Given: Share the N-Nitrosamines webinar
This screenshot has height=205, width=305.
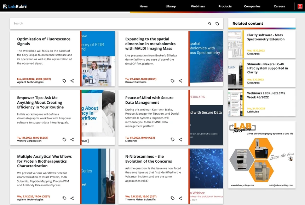Looking at the screenshot, I should 180,198.
